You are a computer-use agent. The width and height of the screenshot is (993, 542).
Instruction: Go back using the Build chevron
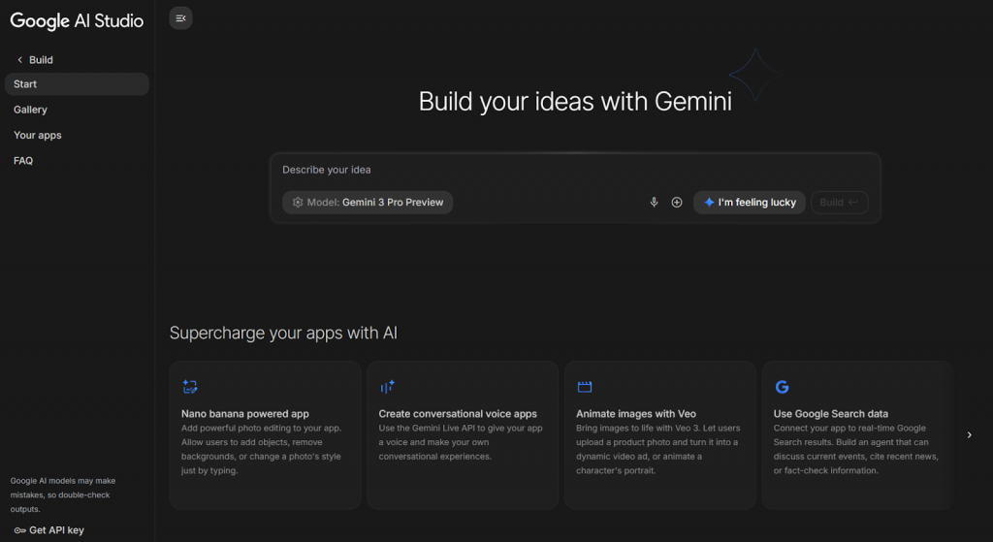19,60
